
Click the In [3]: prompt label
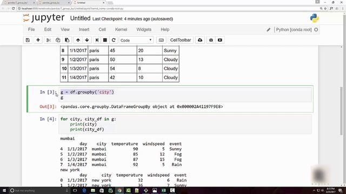pyautogui.click(x=48, y=92)
